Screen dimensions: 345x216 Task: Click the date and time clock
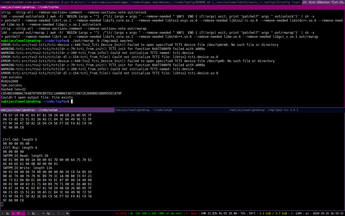click(x=328, y=213)
